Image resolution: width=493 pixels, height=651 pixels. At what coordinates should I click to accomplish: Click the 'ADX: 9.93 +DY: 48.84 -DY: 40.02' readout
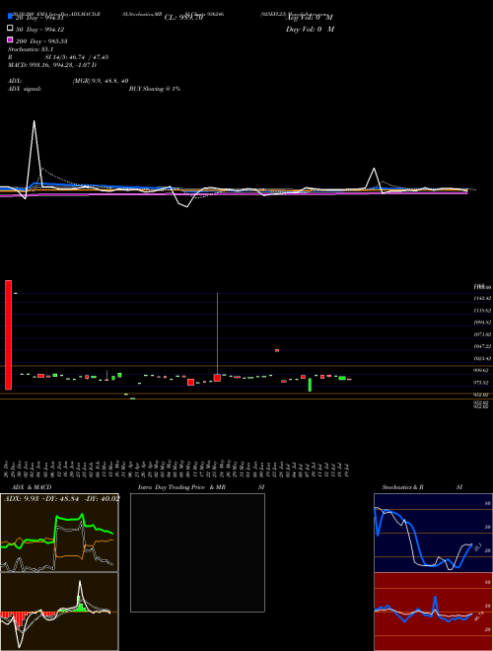(62, 498)
